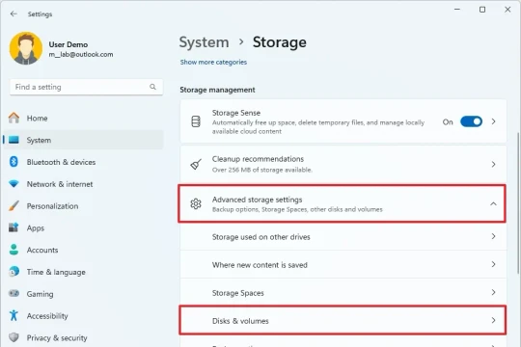Open Time & language label
Screen dimensions: 521x347
point(56,272)
